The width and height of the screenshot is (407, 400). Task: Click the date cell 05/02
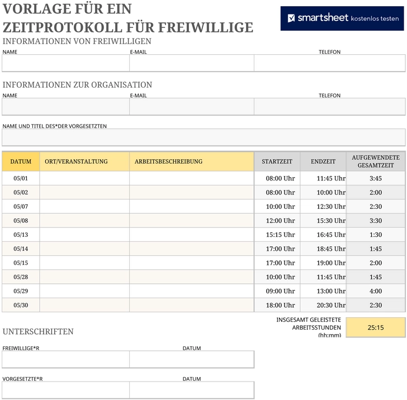click(x=21, y=192)
